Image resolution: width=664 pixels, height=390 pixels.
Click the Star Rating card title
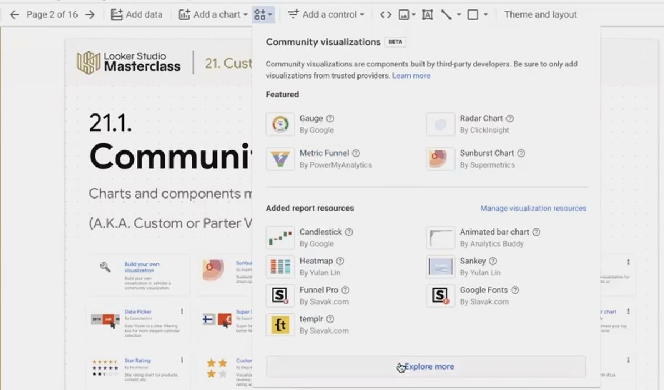(137, 361)
